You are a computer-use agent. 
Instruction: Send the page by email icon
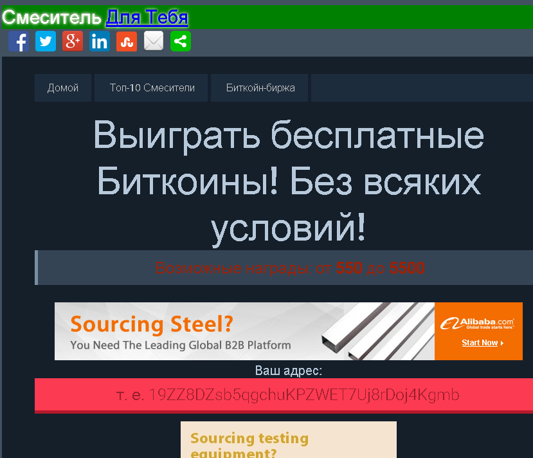[154, 42]
